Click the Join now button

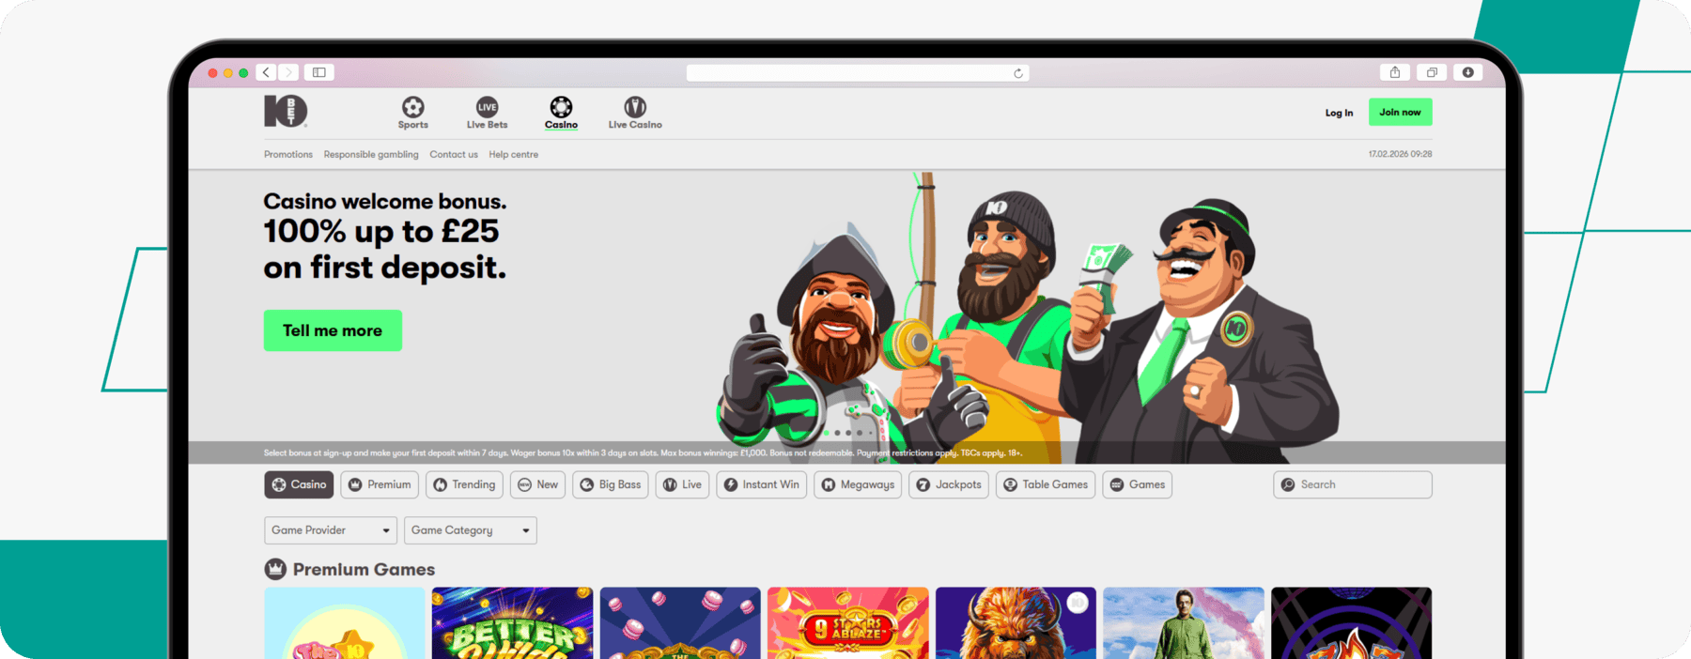(1400, 112)
